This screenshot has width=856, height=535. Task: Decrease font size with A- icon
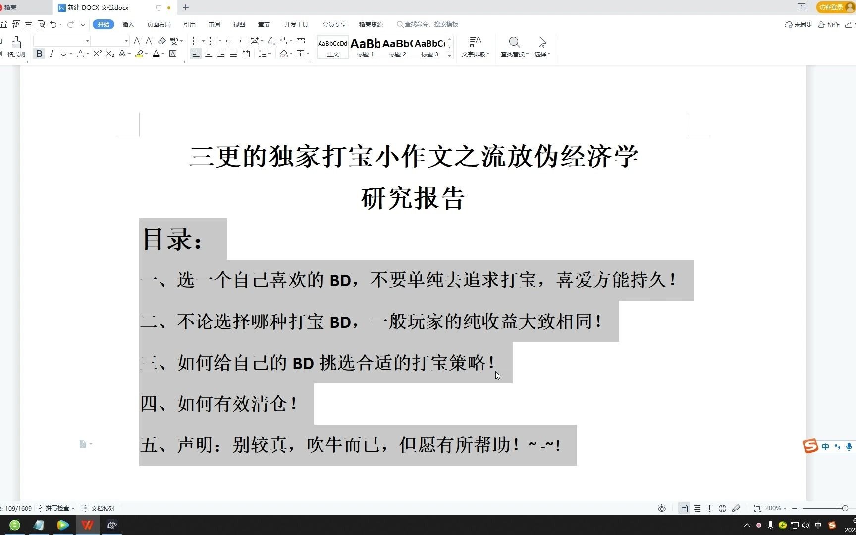click(x=149, y=41)
